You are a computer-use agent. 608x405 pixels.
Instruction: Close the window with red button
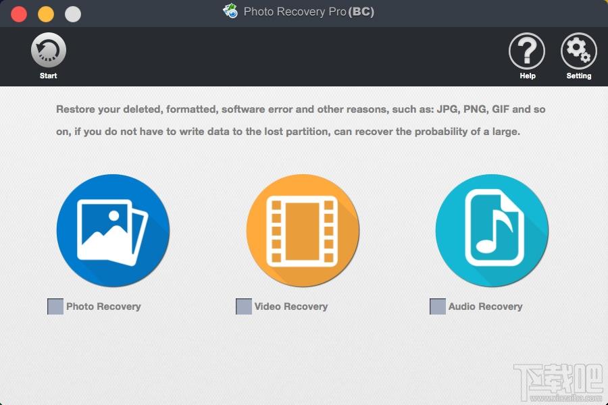[x=19, y=14]
